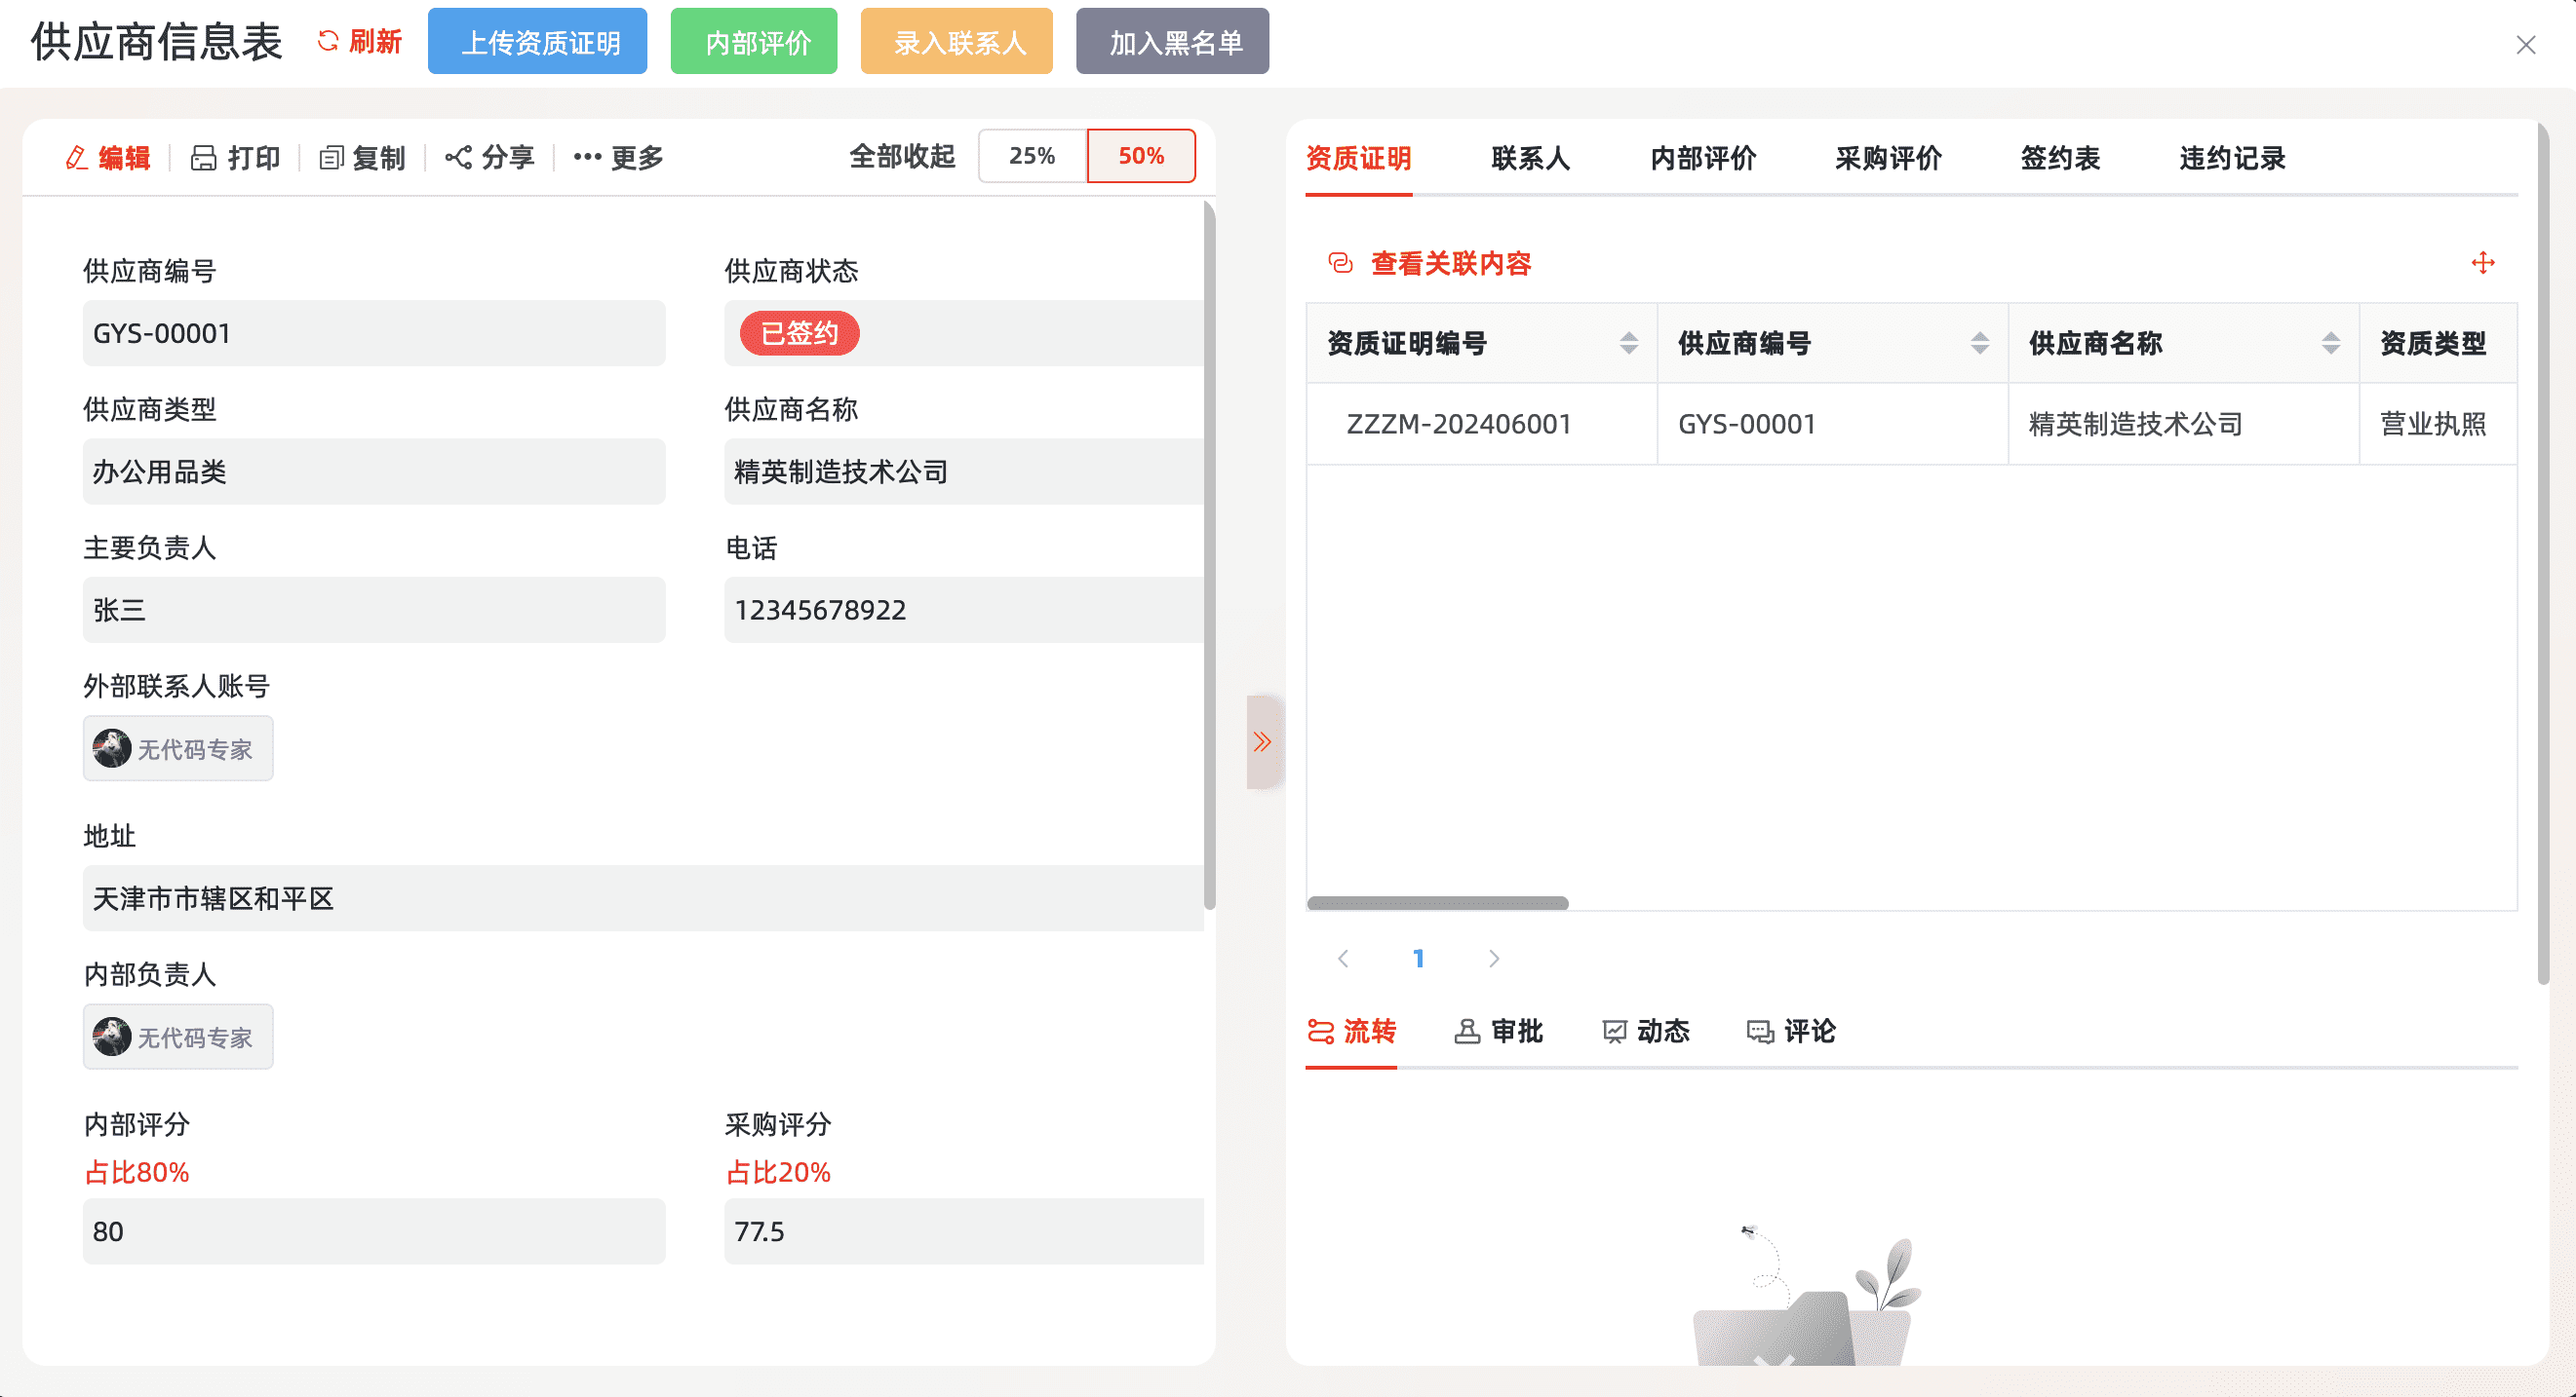
Task: Click the print icon
Action: (203, 158)
